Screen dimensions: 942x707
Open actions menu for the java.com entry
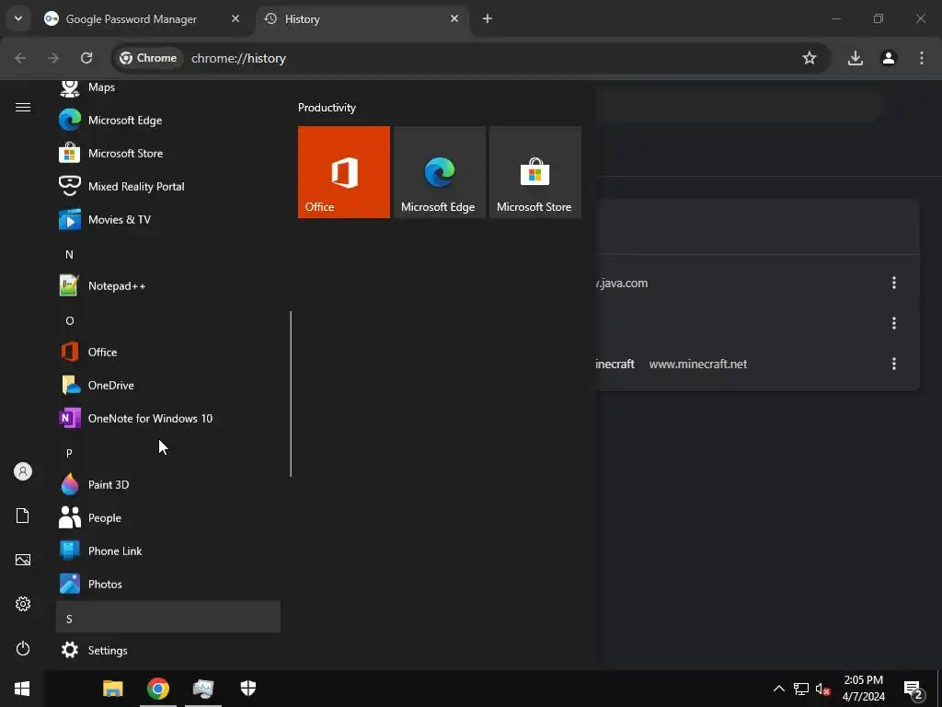point(894,283)
